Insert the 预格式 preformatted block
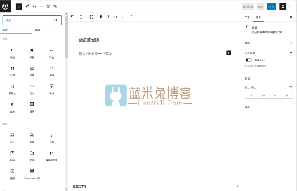 12,90
